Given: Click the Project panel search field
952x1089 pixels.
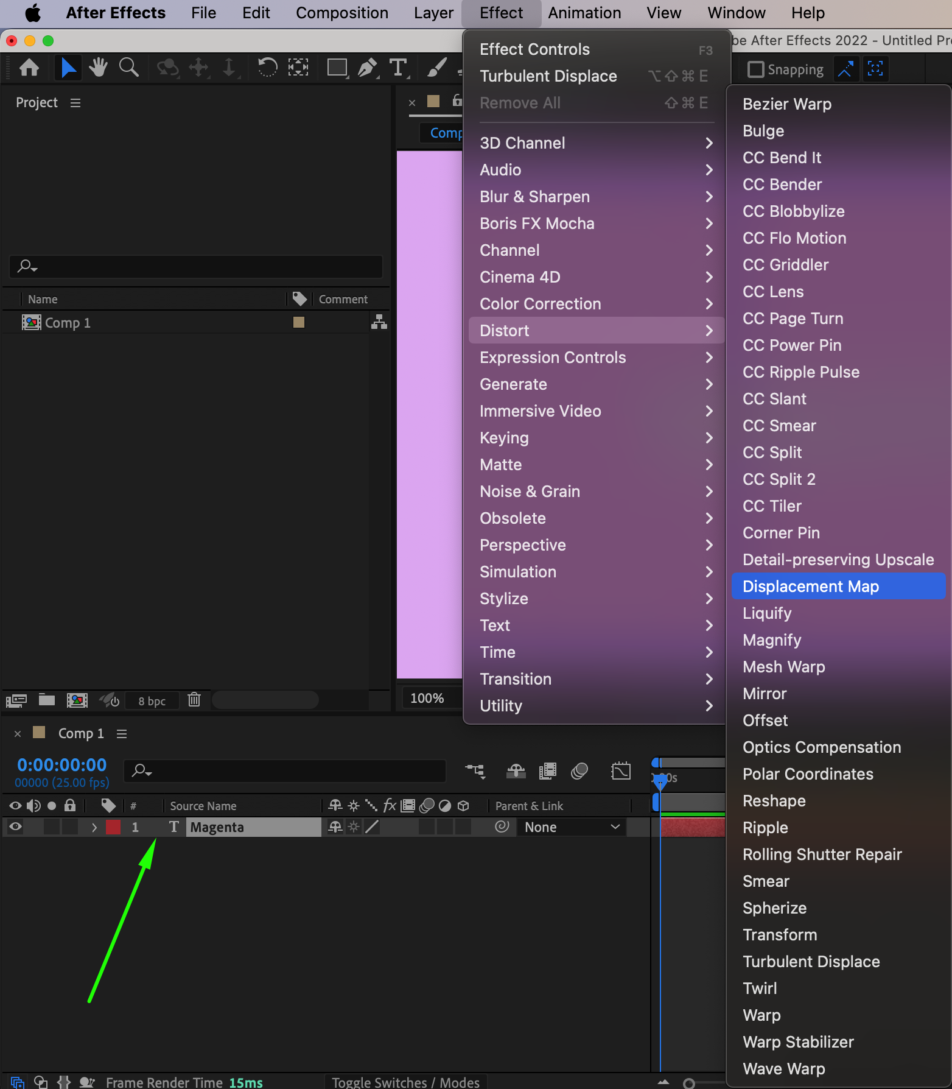Looking at the screenshot, I should click(196, 266).
